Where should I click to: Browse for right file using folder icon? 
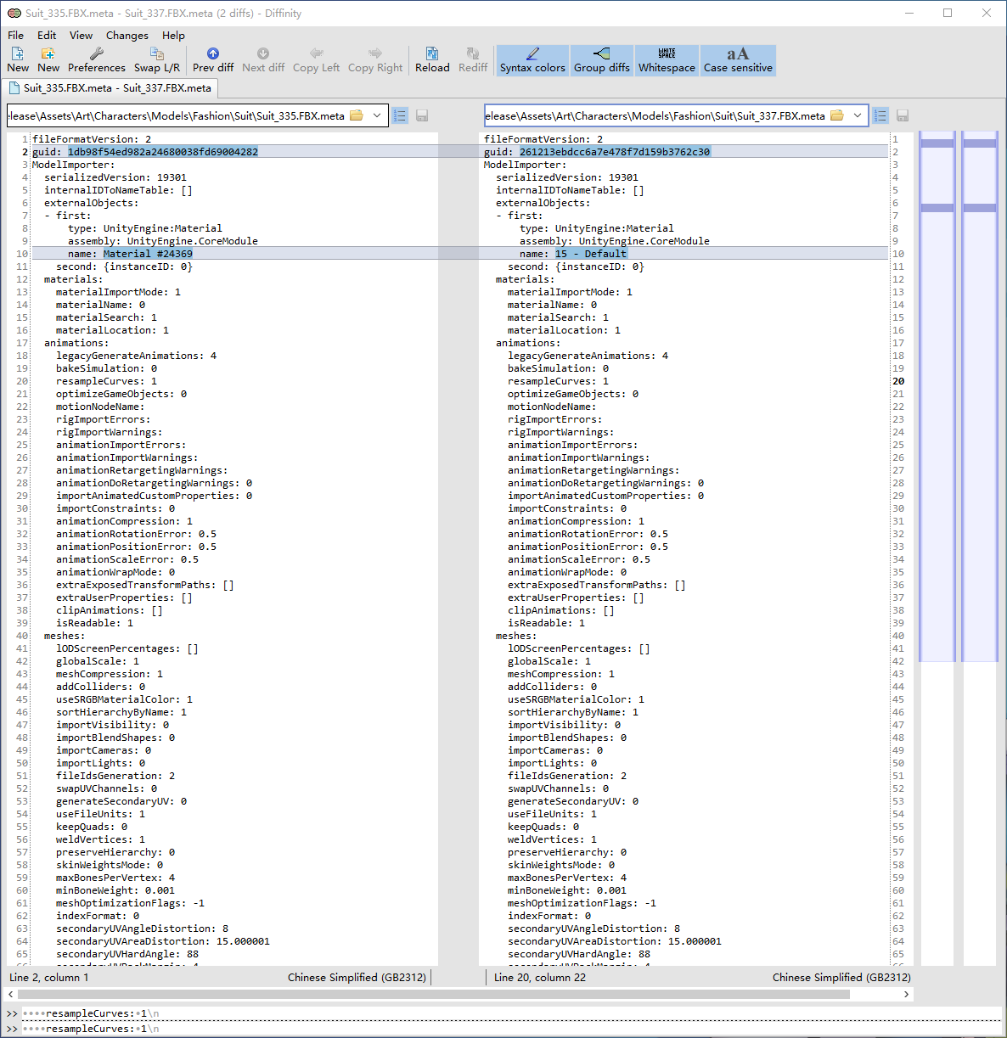tap(837, 115)
